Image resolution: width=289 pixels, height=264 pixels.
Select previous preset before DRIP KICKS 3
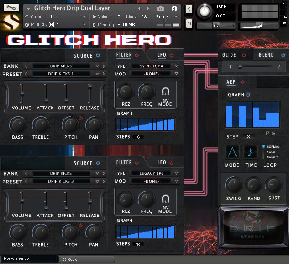pyautogui.click(x=26, y=182)
